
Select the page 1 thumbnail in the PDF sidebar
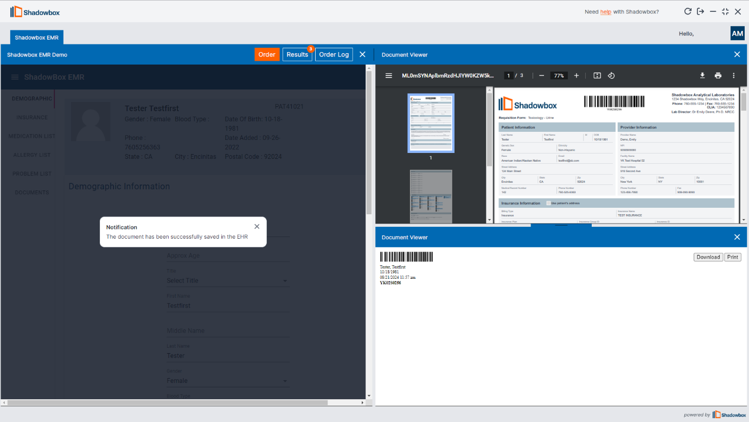coord(431,123)
